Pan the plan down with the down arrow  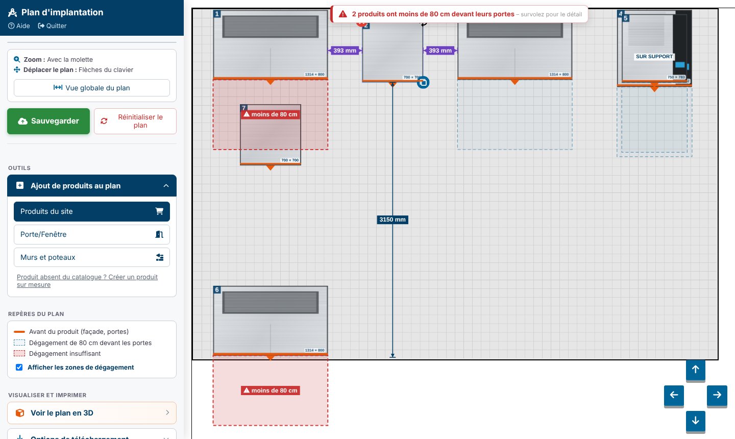[x=695, y=421]
